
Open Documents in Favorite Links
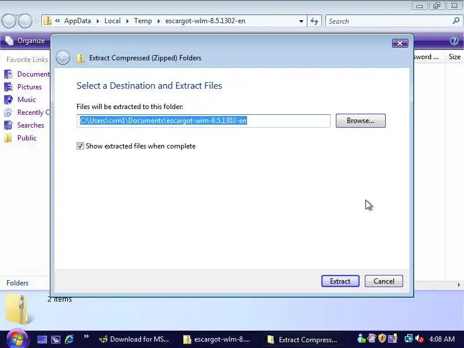tap(34, 74)
